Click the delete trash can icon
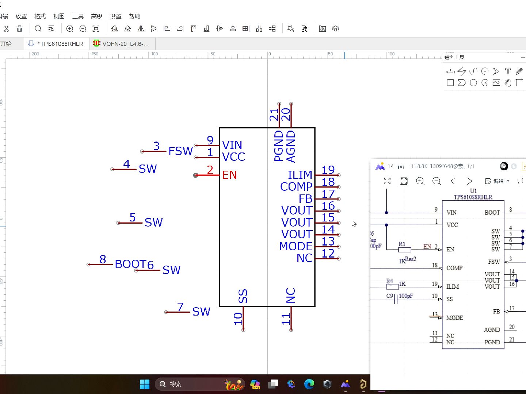Image resolution: width=526 pixels, height=394 pixels. (20, 28)
